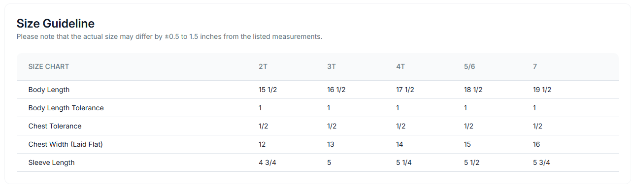Click the 5 3/4 sleeve length value

(541, 162)
